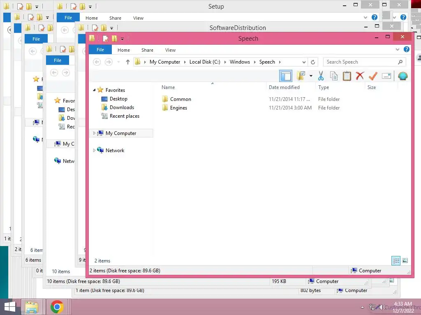This screenshot has width=421, height=315.
Task: Click the taskbar clock showing 4:33 AM
Action: coord(403,307)
